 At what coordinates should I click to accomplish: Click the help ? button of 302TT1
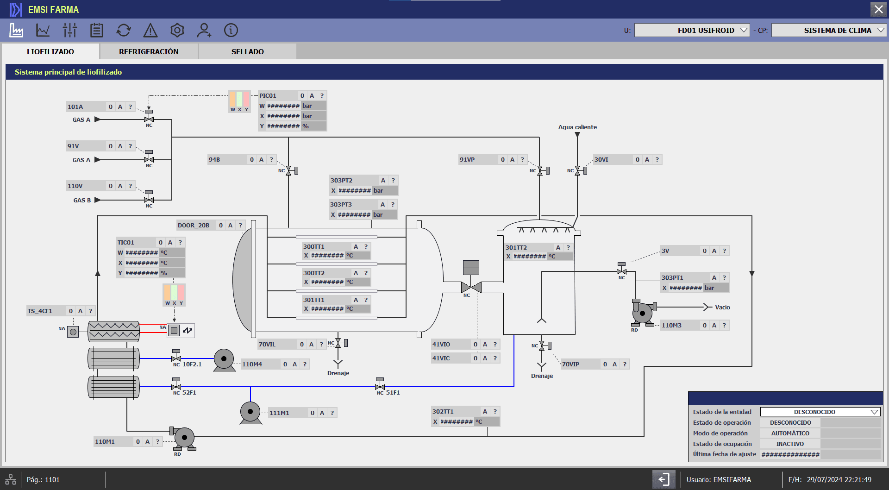click(x=495, y=411)
